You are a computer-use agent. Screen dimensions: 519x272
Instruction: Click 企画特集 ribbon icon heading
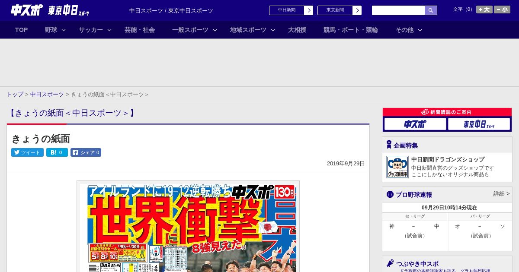(x=402, y=145)
